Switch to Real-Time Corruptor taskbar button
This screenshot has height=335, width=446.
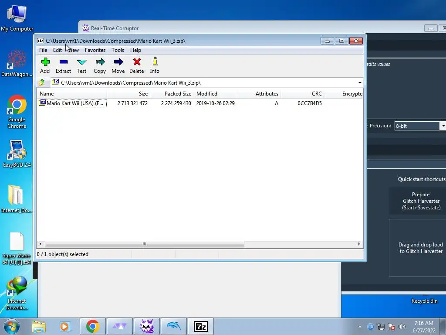coord(147,326)
